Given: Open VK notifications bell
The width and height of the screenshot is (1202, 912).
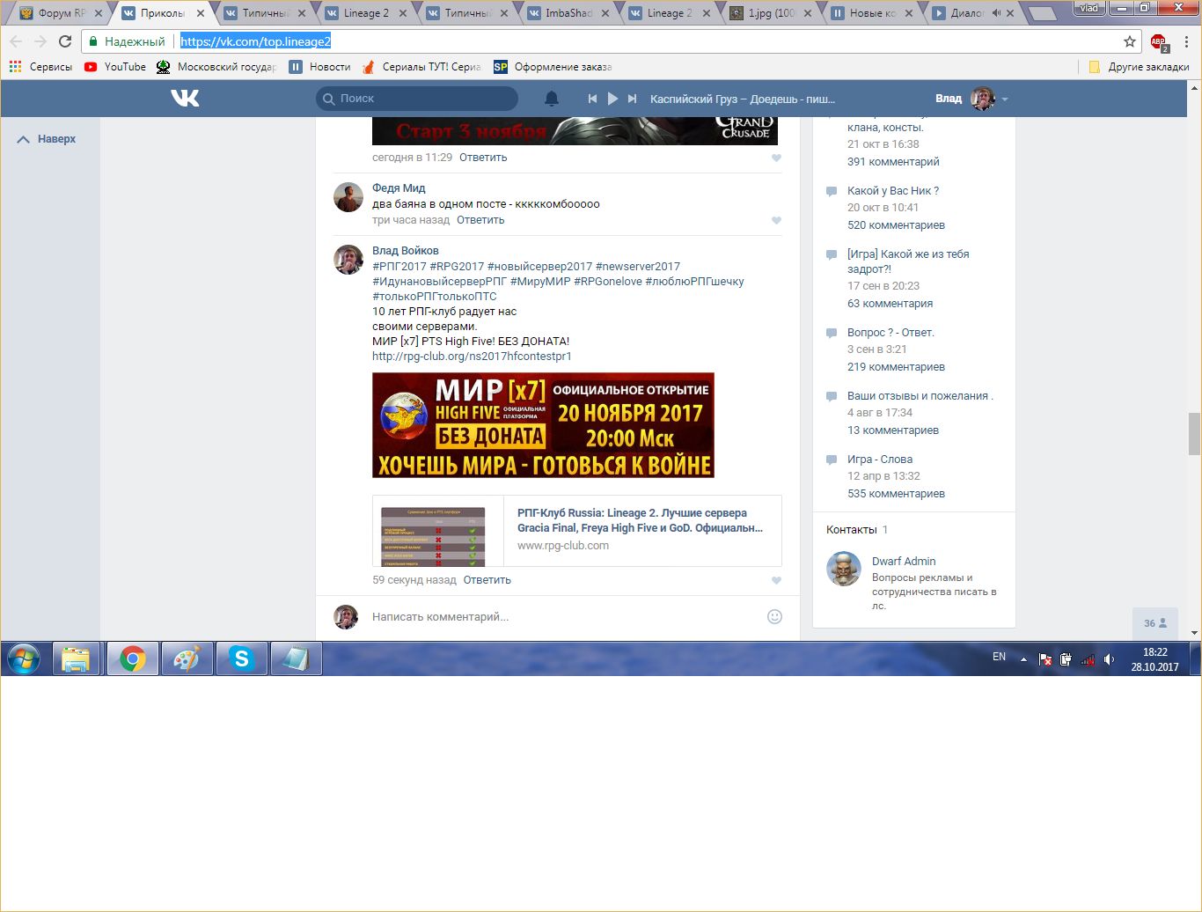Looking at the screenshot, I should [x=552, y=99].
